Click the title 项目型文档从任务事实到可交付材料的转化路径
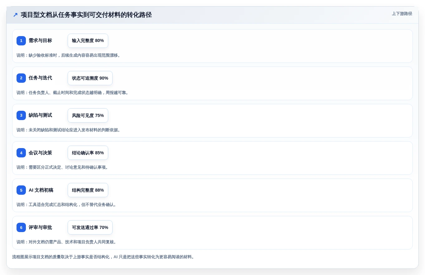Screen dimensions: 425x275 (86, 15)
